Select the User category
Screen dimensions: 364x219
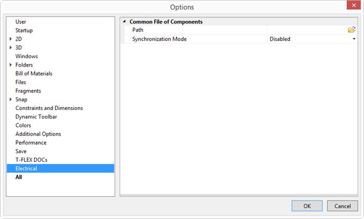[21, 22]
